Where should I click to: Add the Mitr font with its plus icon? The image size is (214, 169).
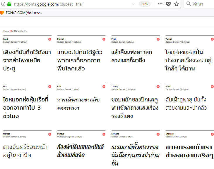pyautogui.click(x=50, y=87)
